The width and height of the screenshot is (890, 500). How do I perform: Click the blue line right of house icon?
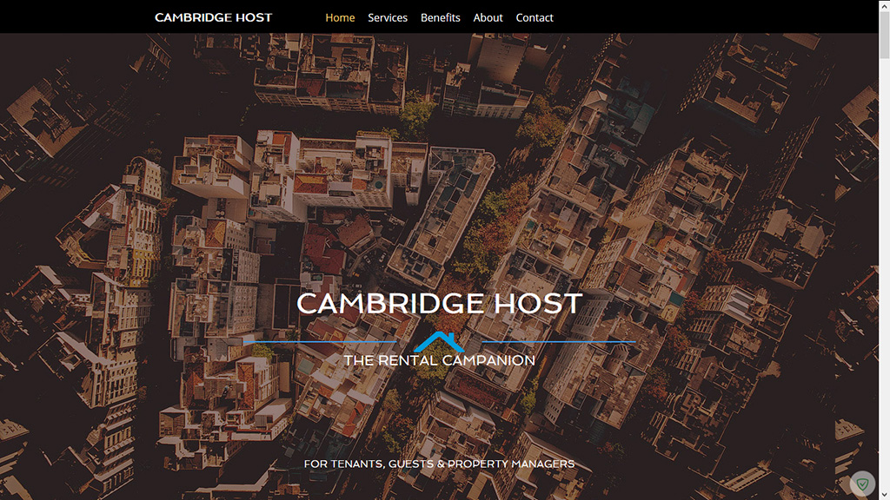pyautogui.click(x=559, y=342)
